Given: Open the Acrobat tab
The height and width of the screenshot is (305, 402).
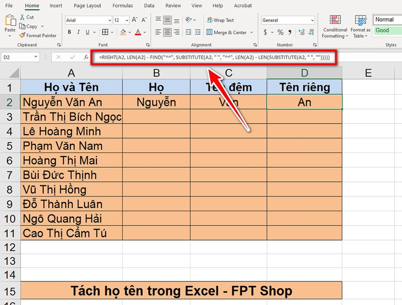Looking at the screenshot, I should tap(243, 6).
